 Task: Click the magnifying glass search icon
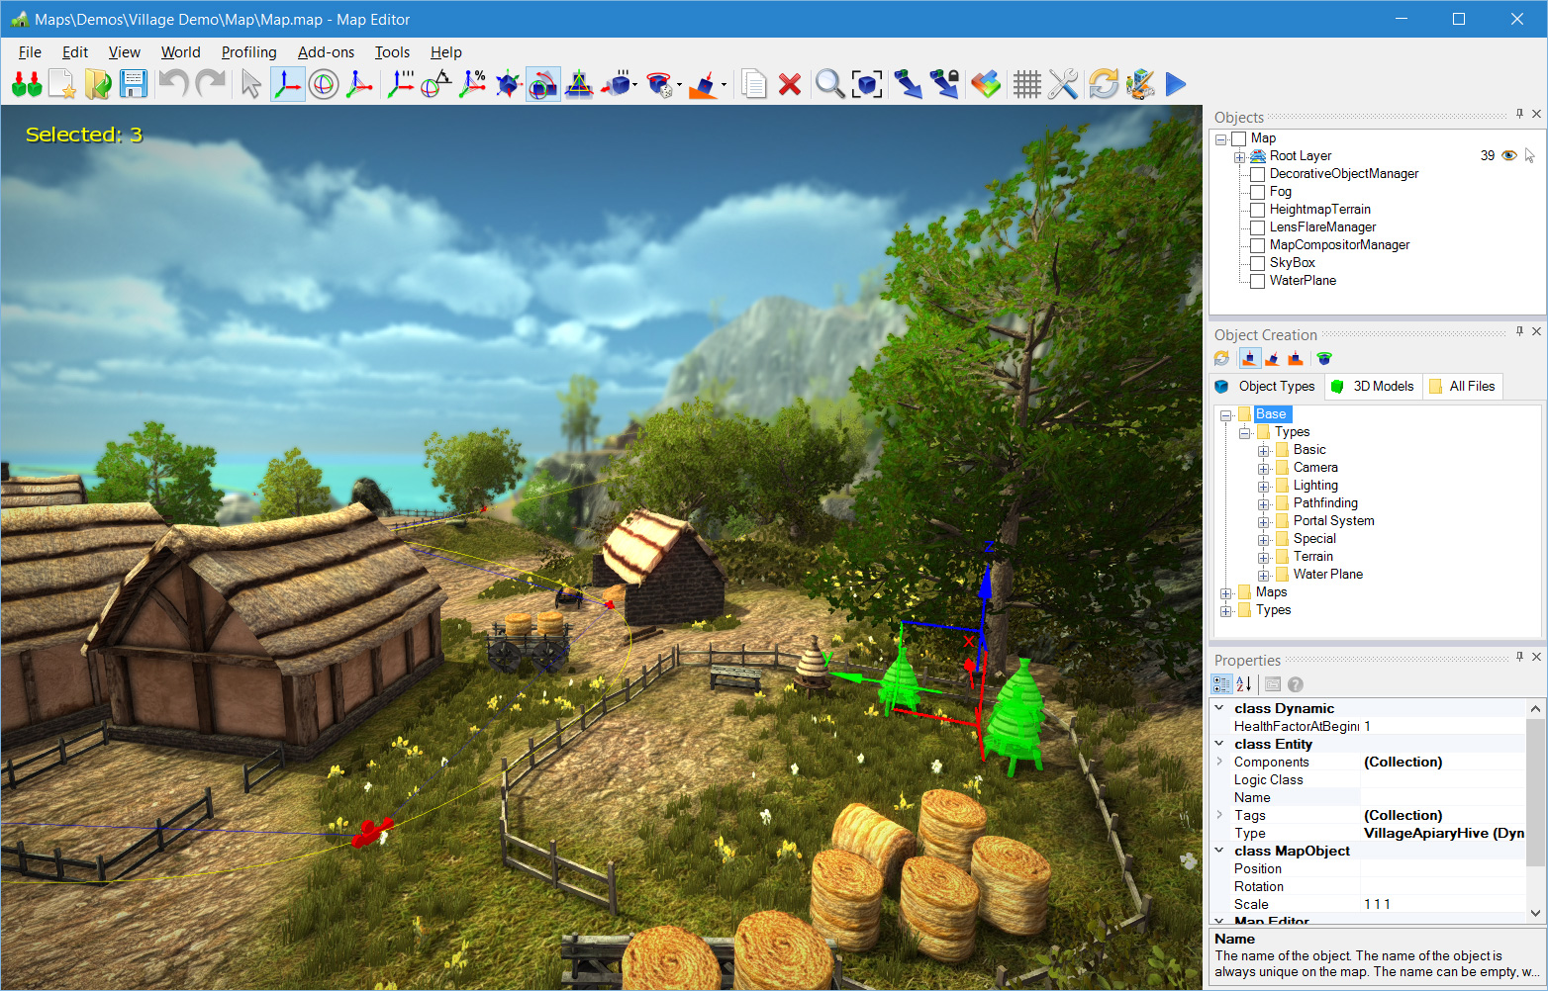coord(829,85)
